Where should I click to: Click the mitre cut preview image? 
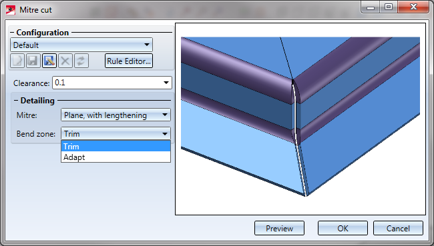[x=300, y=119]
